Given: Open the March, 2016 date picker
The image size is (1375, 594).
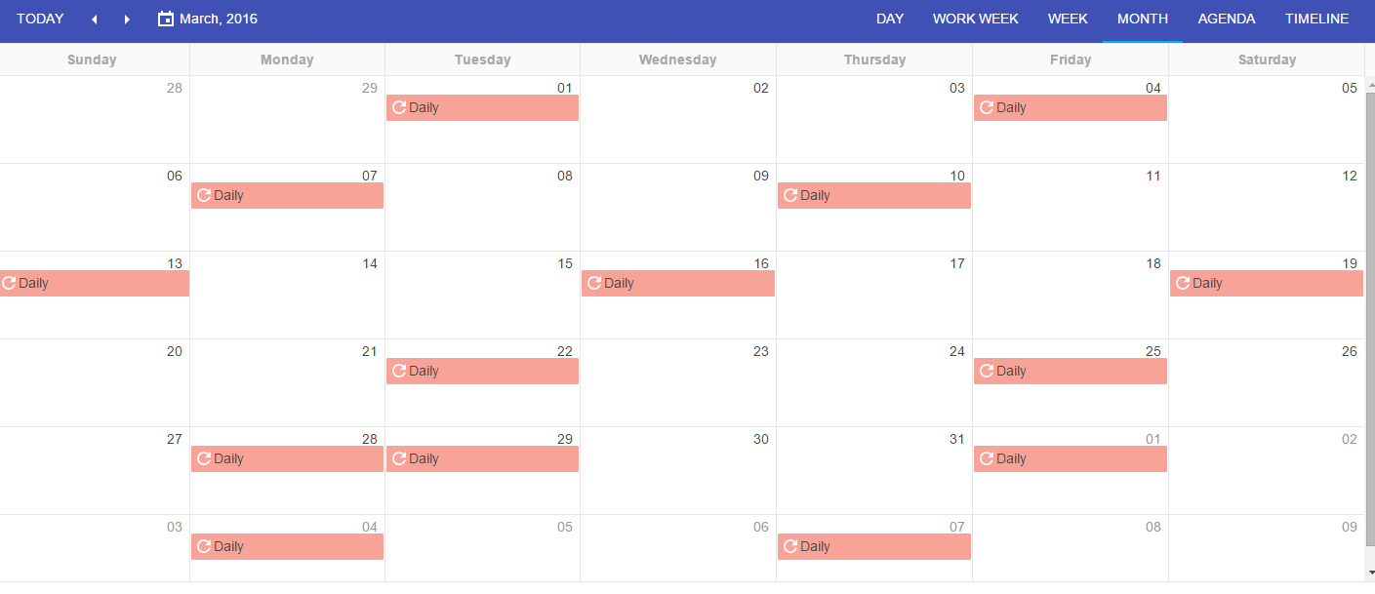Looking at the screenshot, I should coord(218,19).
